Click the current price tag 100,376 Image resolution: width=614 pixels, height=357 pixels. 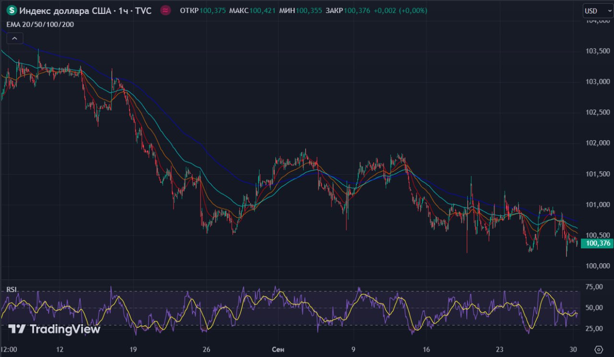597,244
